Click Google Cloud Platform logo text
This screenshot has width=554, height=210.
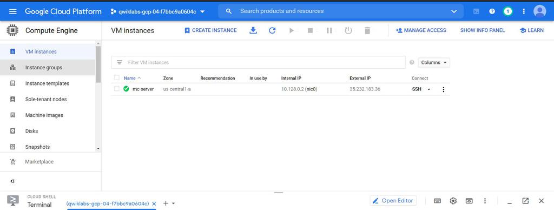click(x=63, y=11)
